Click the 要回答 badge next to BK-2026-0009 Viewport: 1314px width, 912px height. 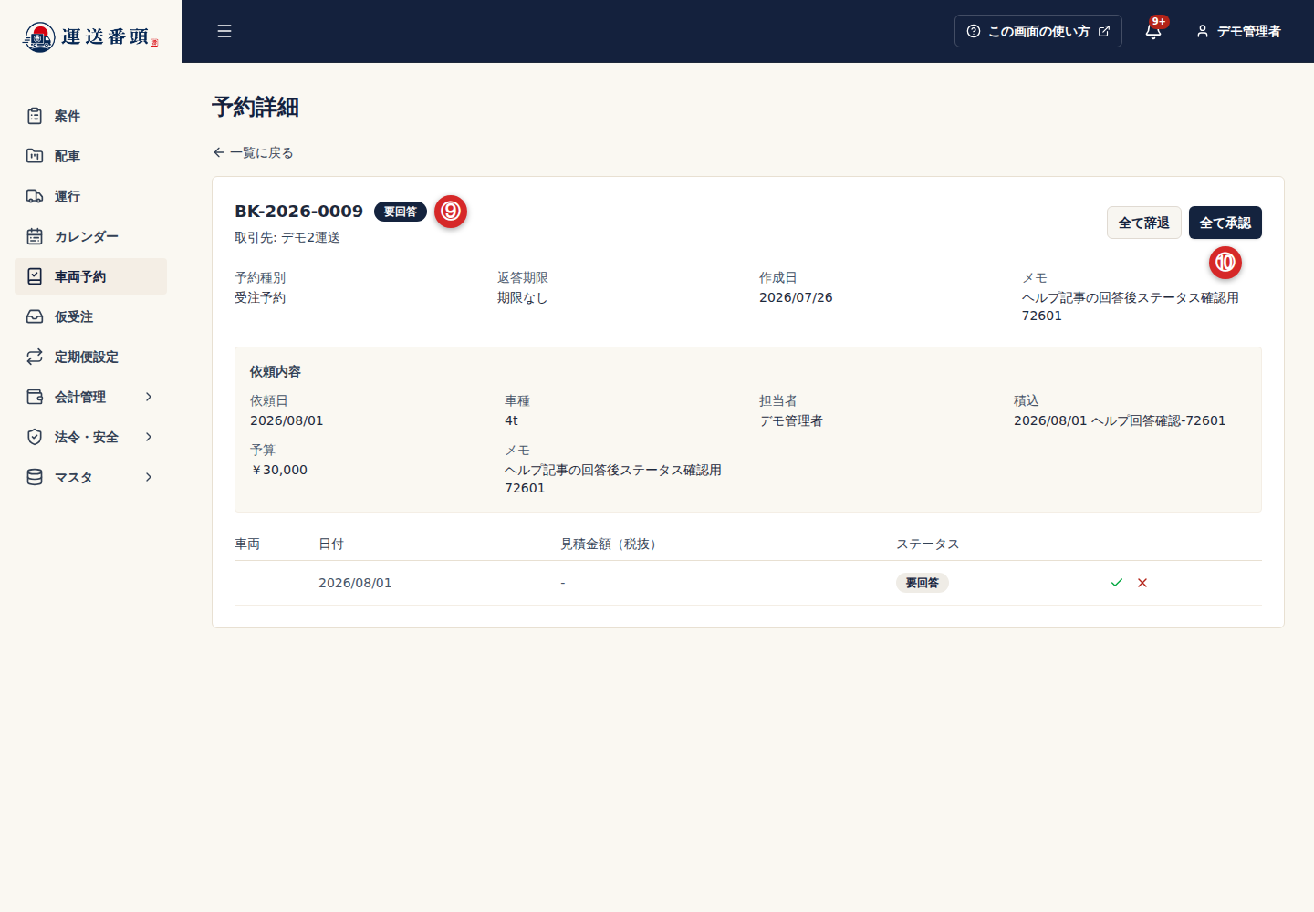pyautogui.click(x=401, y=212)
